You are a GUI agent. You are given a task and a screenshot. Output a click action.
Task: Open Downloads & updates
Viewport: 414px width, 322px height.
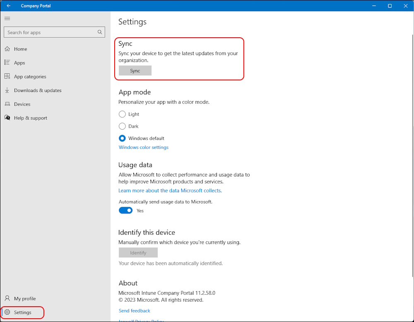point(38,90)
